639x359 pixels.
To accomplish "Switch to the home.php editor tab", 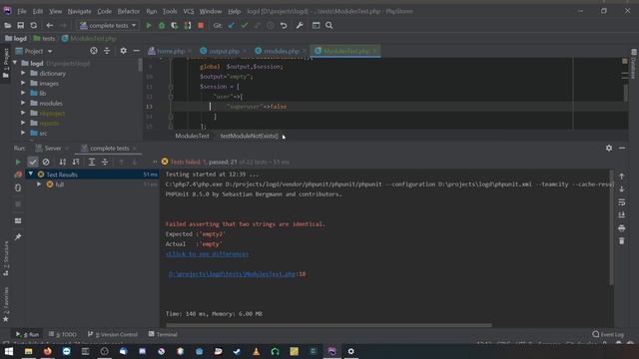I will coord(170,51).
